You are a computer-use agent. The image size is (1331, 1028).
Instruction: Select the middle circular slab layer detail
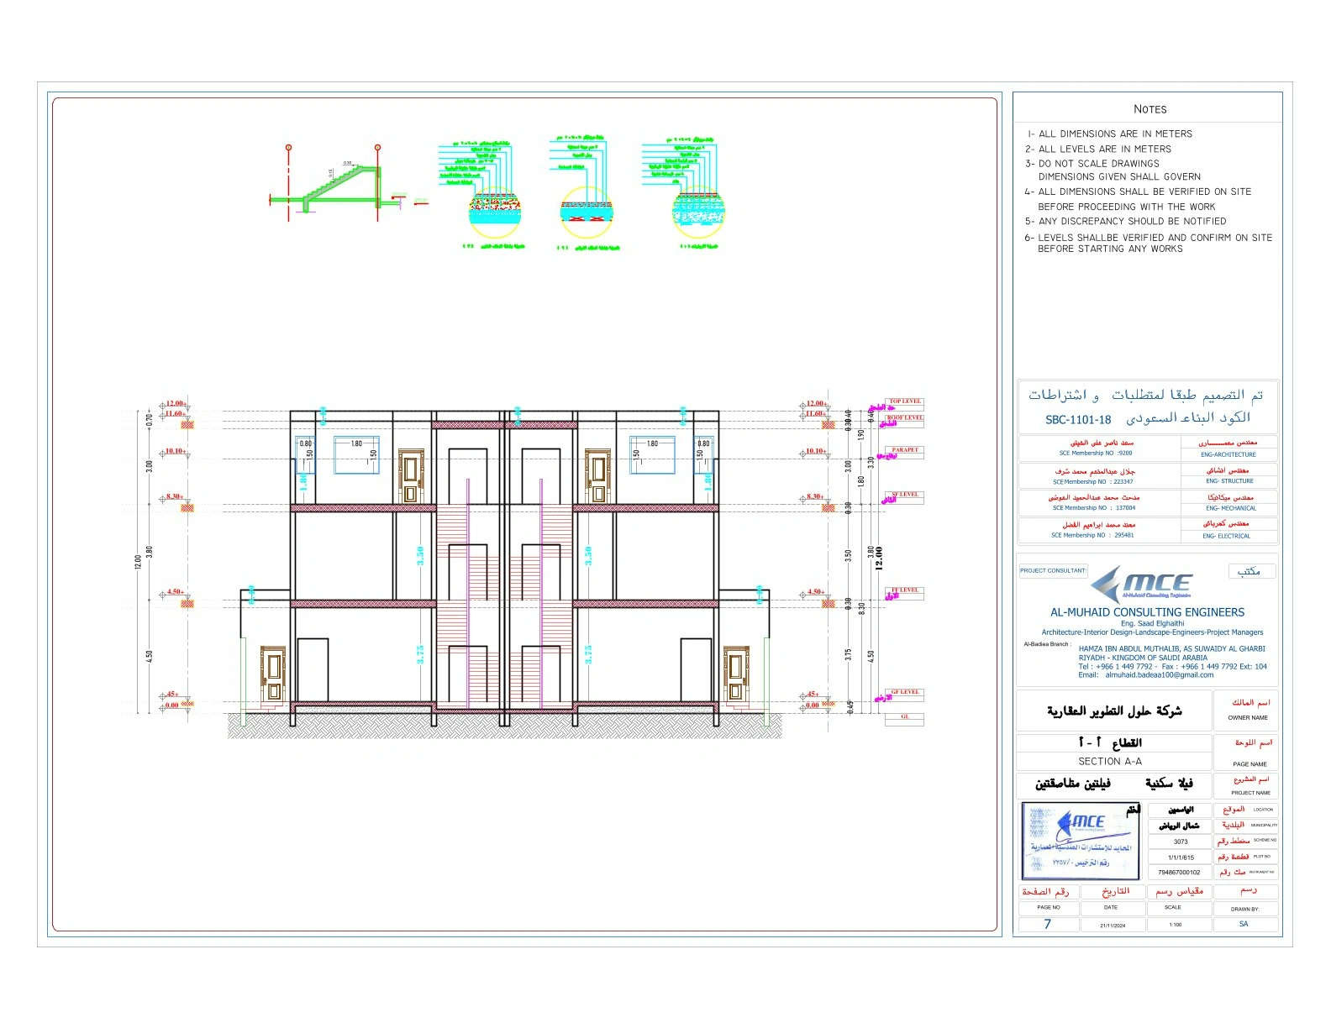click(x=584, y=212)
